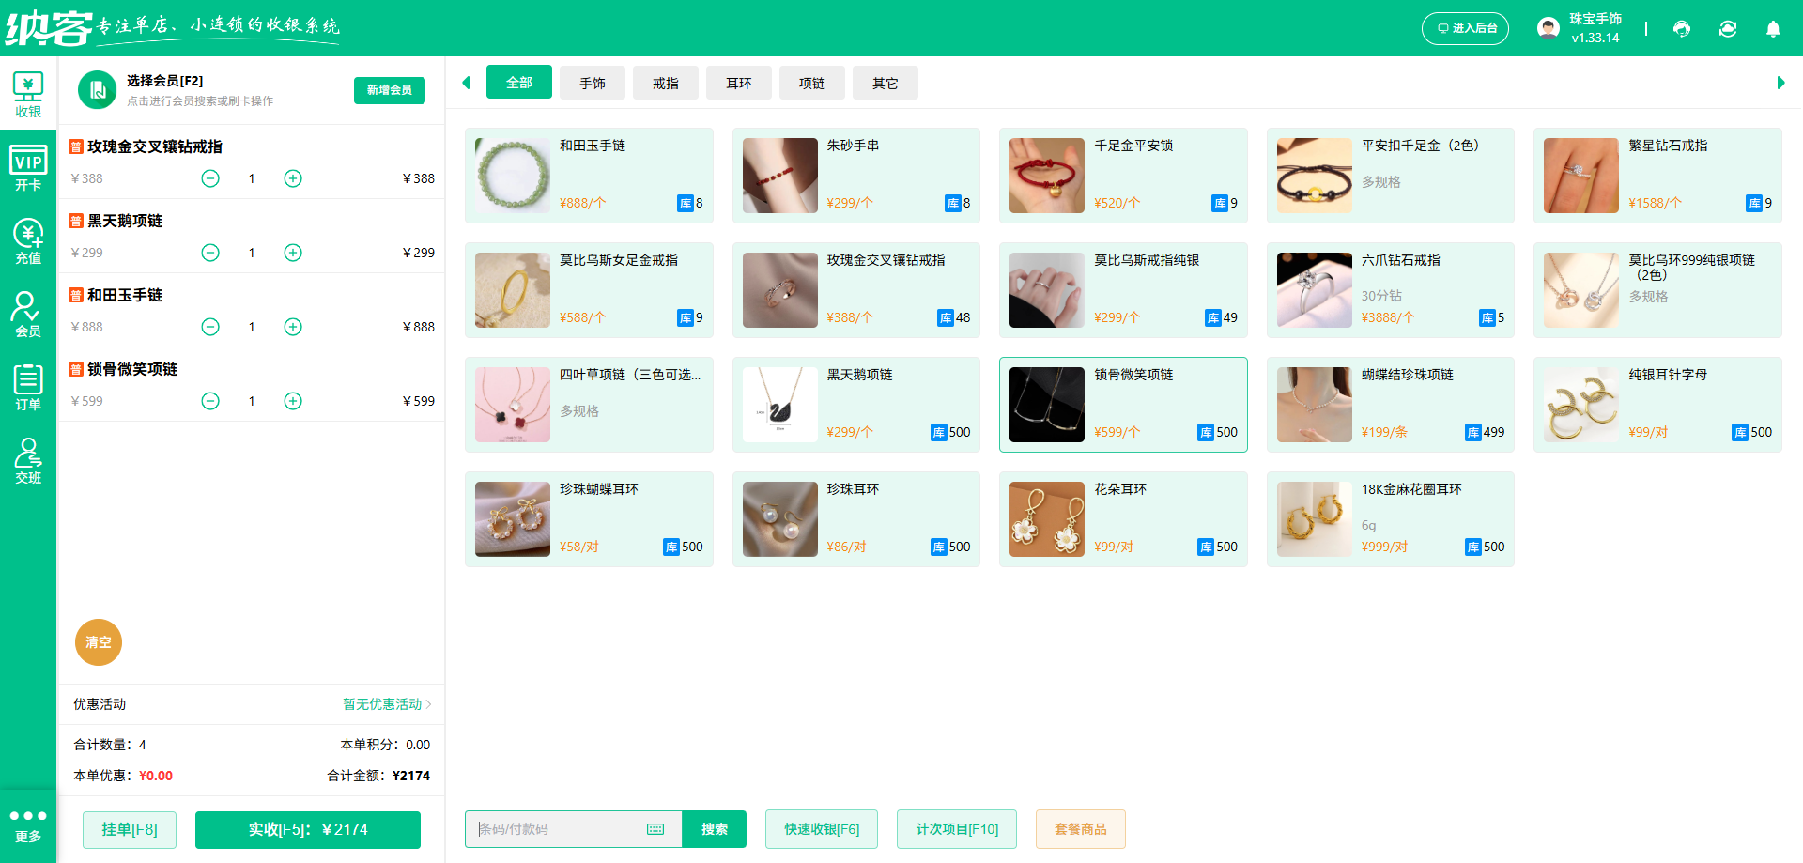Open the notifications bell
This screenshot has width=1803, height=863.
tap(1773, 28)
